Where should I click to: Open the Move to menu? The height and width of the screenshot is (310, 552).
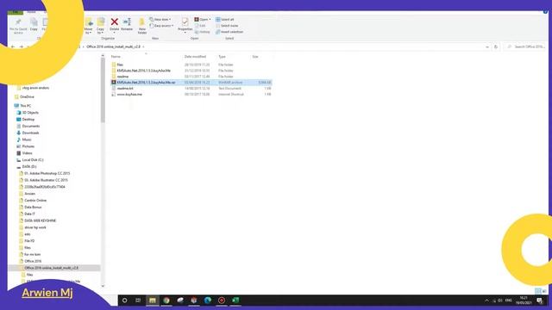point(88,26)
